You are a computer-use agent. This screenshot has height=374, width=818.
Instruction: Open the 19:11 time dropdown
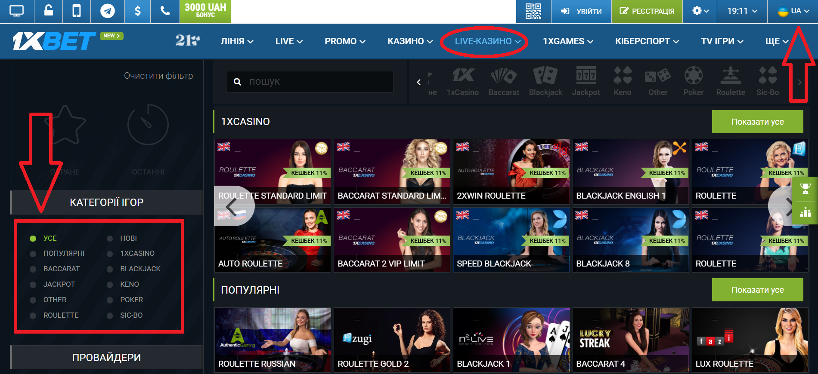tap(742, 11)
